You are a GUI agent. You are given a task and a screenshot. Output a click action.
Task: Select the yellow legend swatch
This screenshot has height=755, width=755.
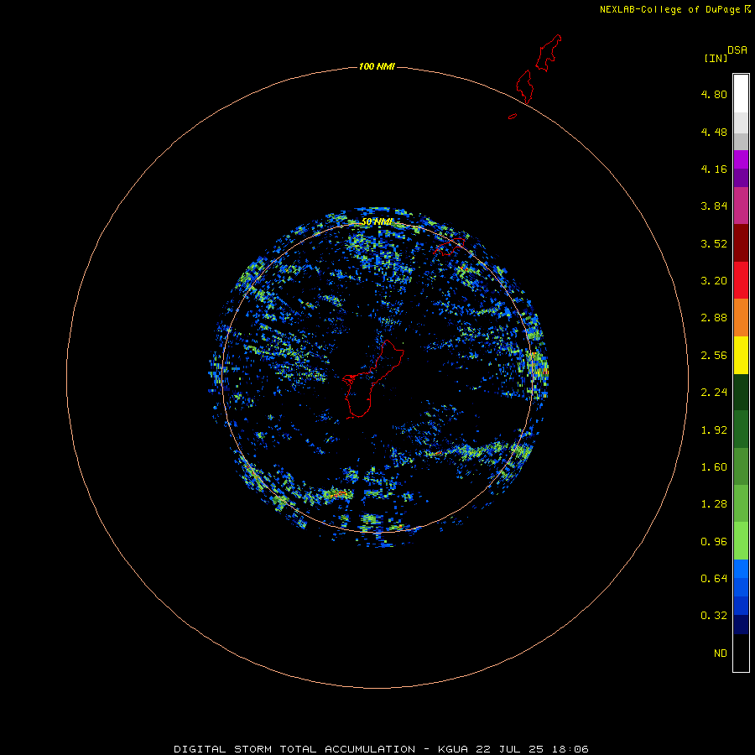point(741,355)
